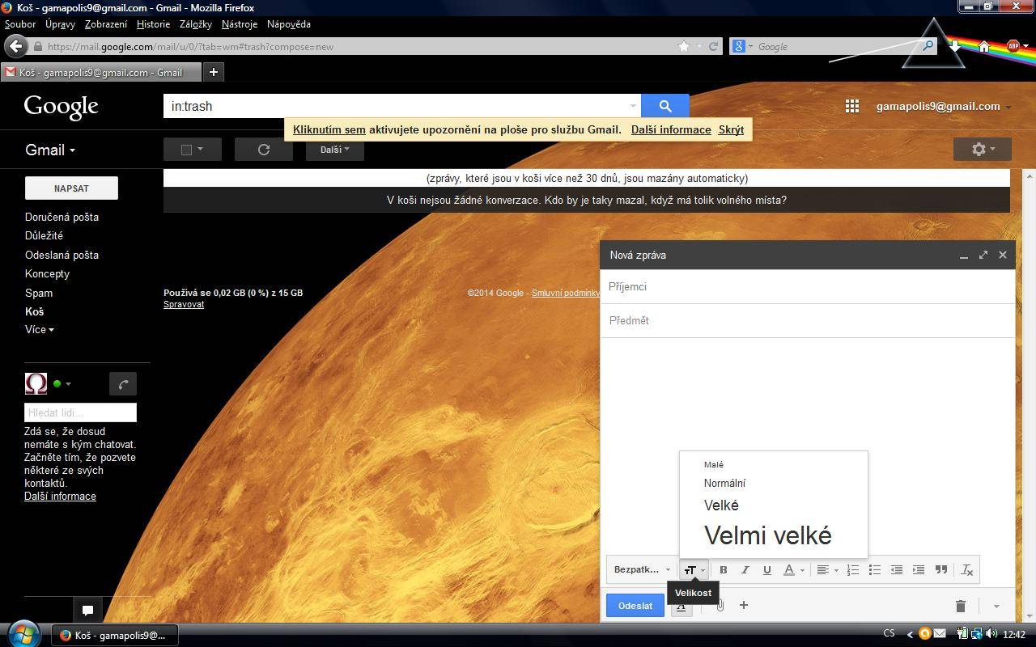
Task: Toggle bold formatting in compose toolbar
Action: [x=724, y=569]
